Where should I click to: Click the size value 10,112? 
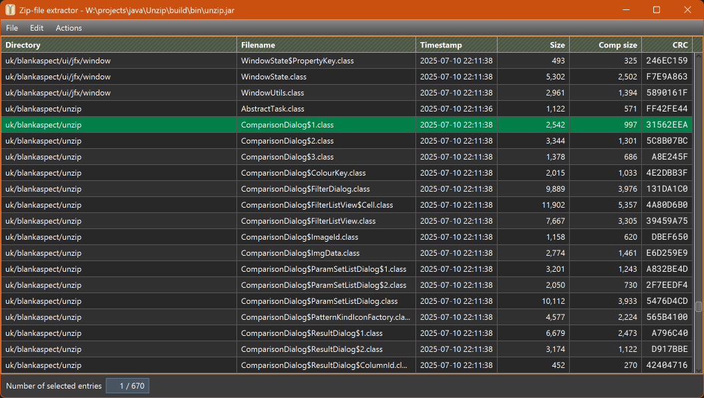[553, 301]
